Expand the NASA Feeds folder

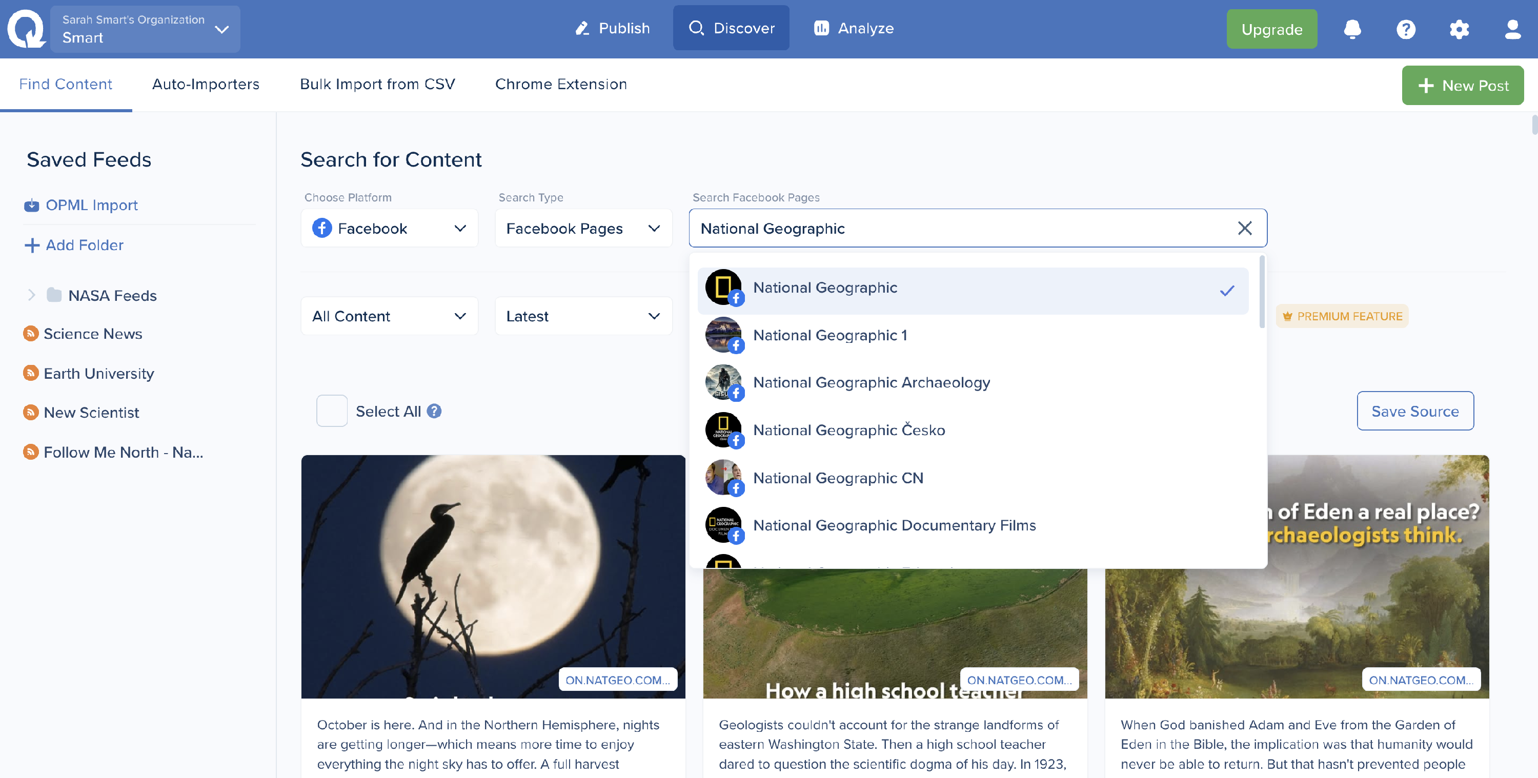[32, 295]
